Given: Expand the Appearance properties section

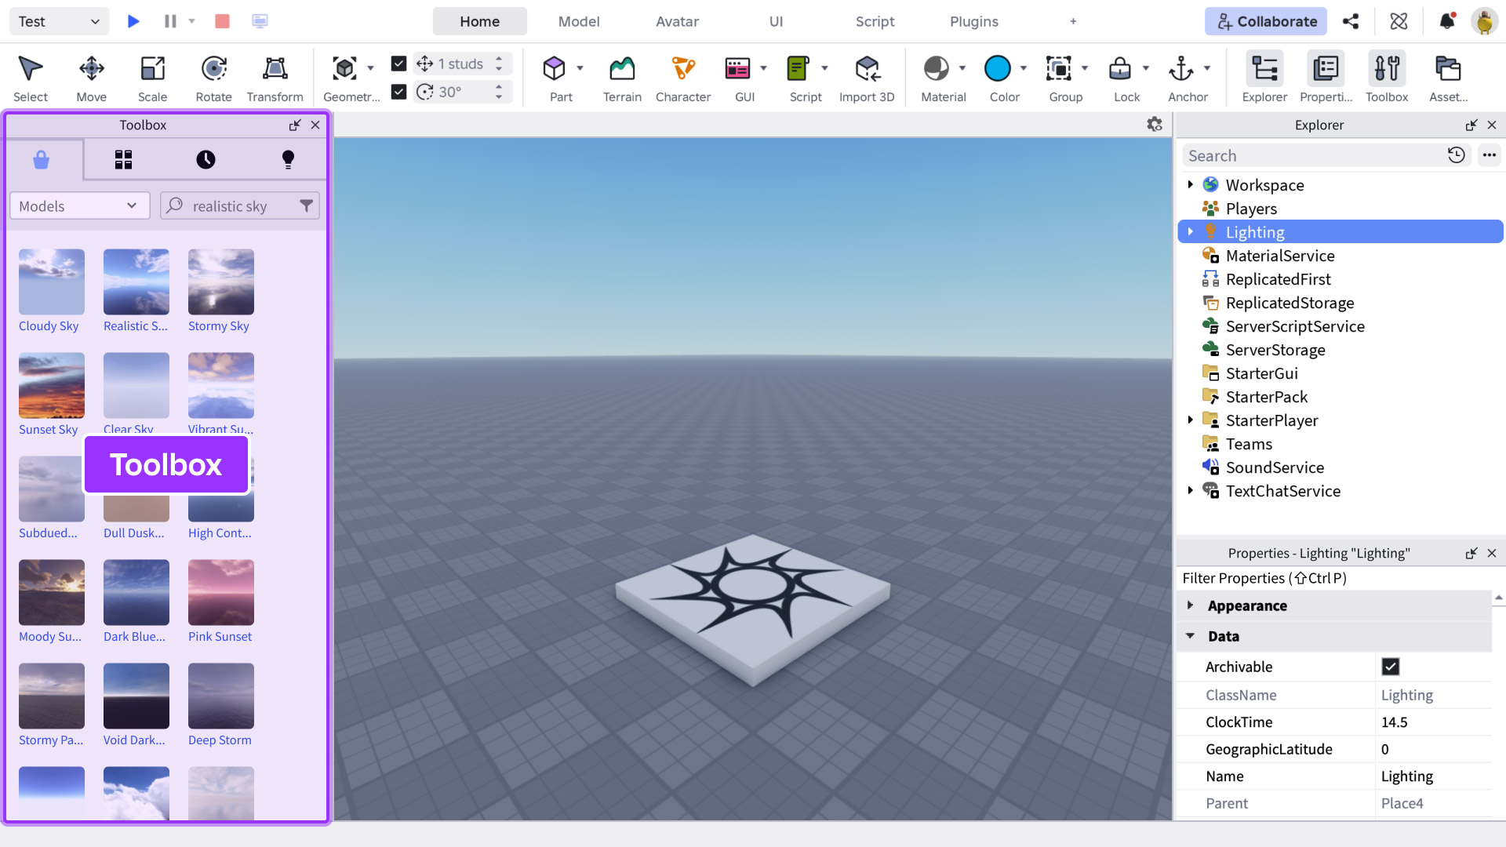Looking at the screenshot, I should tap(1190, 605).
